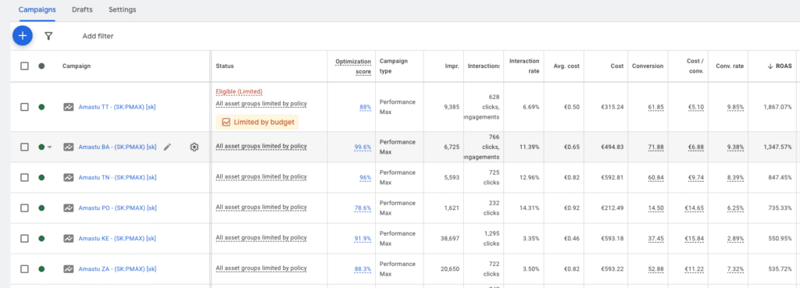Click the 78.6% optimization score link
The width and height of the screenshot is (800, 288).
[362, 208]
